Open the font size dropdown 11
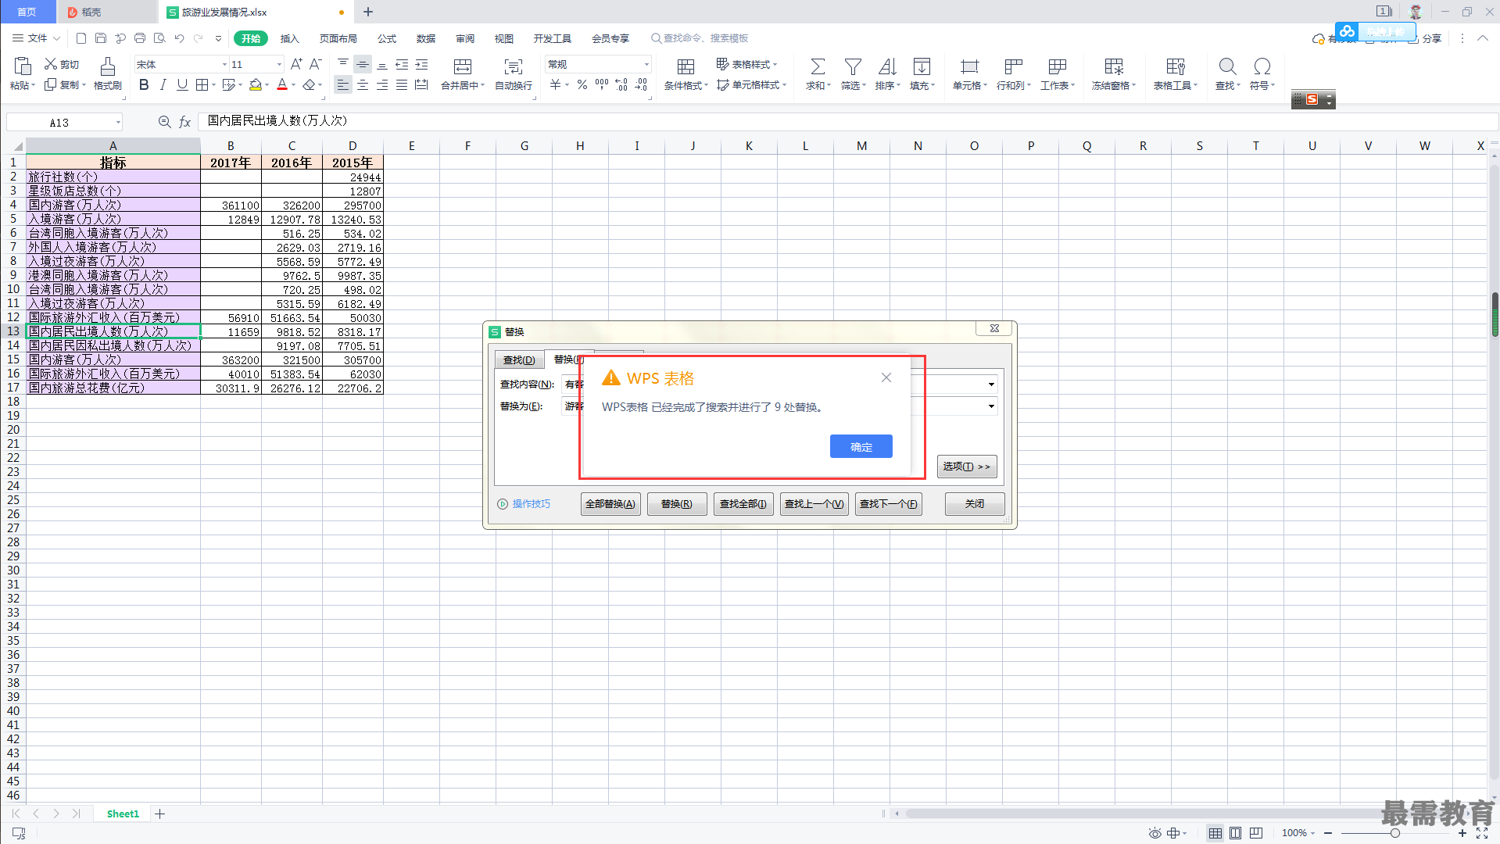Viewport: 1500px width, 844px height. coord(279,64)
